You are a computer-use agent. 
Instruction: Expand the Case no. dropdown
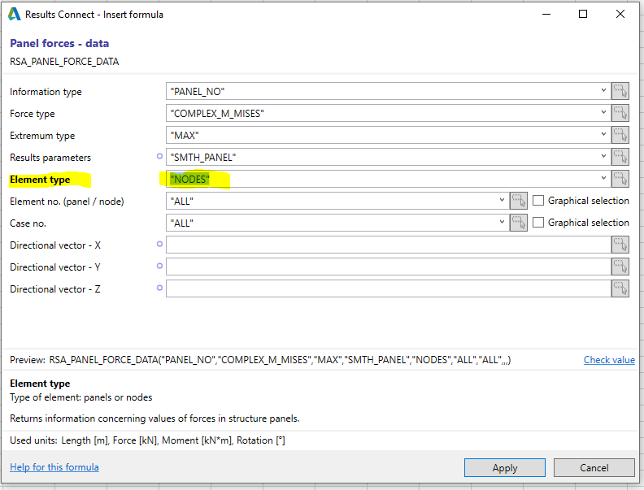[502, 222]
